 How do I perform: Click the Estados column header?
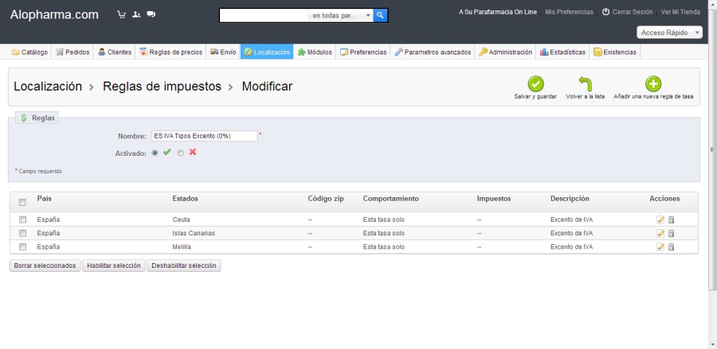click(185, 199)
